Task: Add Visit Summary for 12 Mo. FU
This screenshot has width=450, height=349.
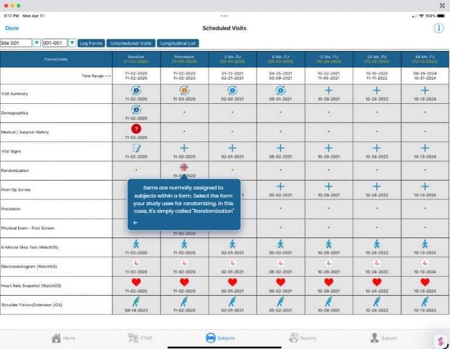Action: 329,90
